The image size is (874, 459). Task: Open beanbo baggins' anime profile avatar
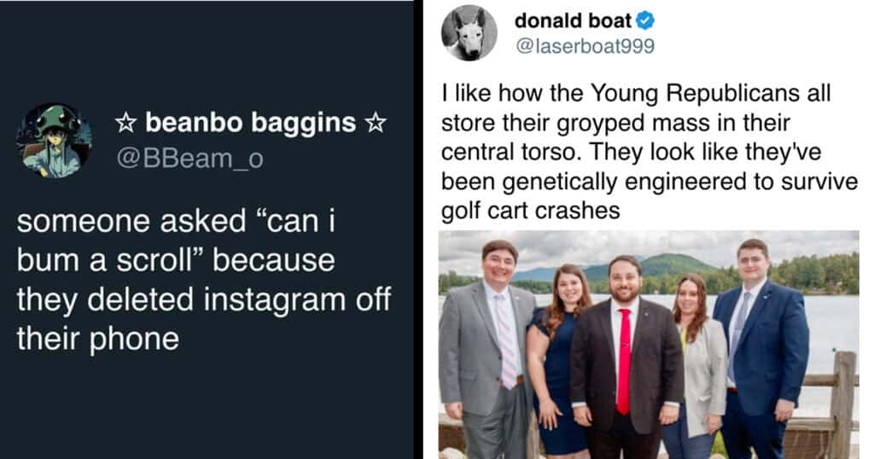click(54, 141)
